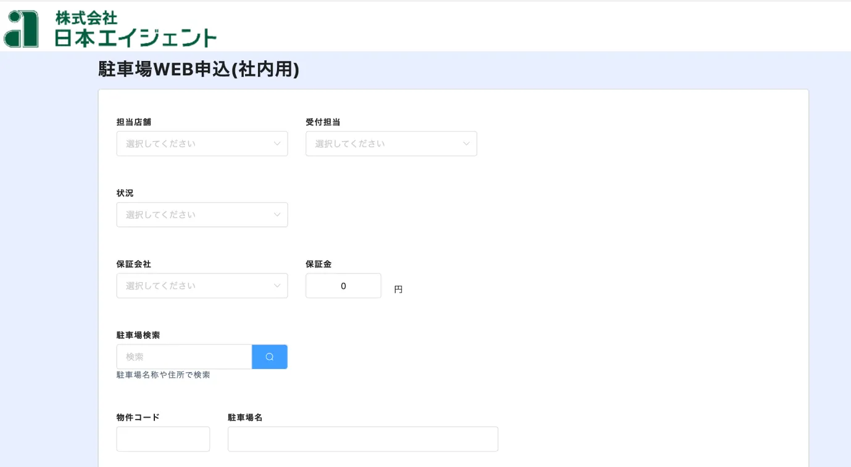Click the 担当店舗 field label
Viewport: 851px width, 467px height.
[x=134, y=122]
